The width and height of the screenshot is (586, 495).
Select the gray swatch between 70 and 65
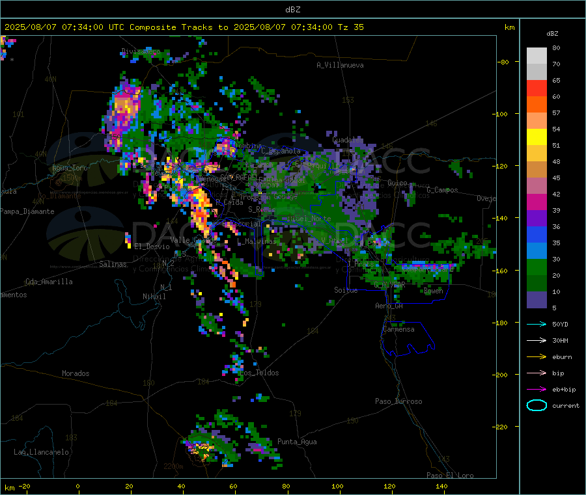[537, 72]
